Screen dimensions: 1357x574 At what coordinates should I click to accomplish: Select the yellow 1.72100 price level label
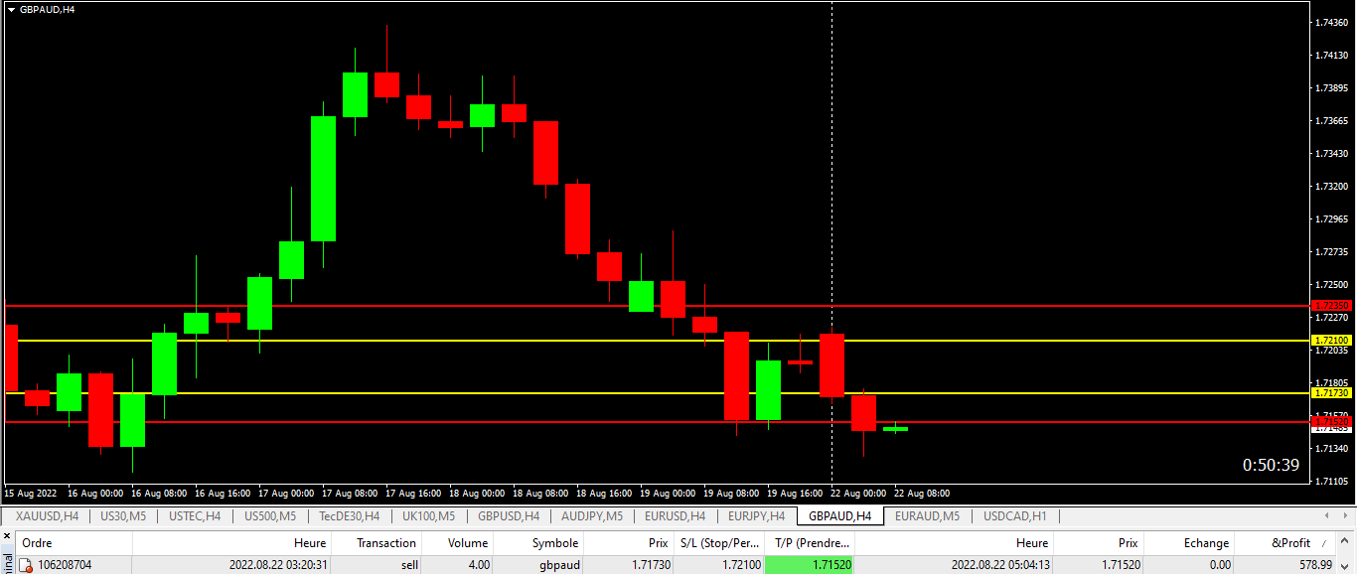coord(1331,340)
